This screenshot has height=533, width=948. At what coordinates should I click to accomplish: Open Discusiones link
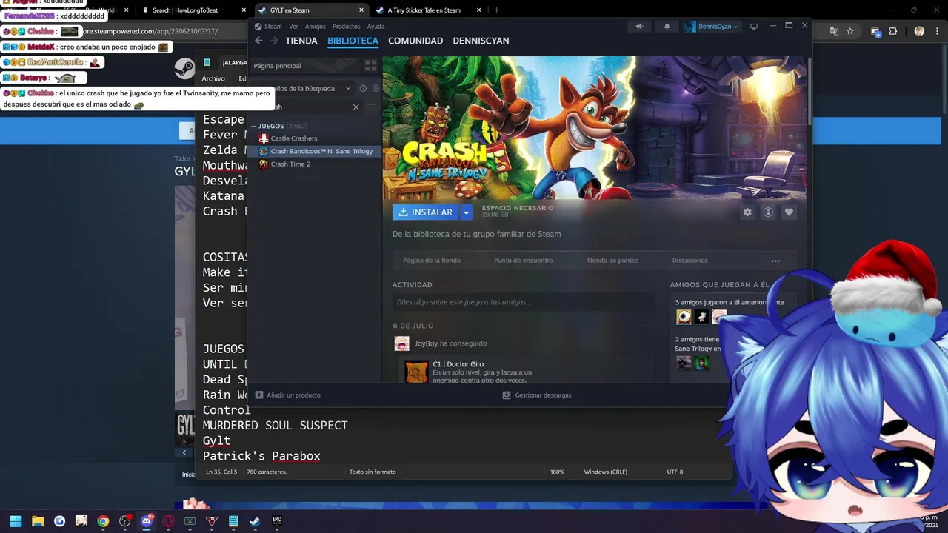[690, 261]
